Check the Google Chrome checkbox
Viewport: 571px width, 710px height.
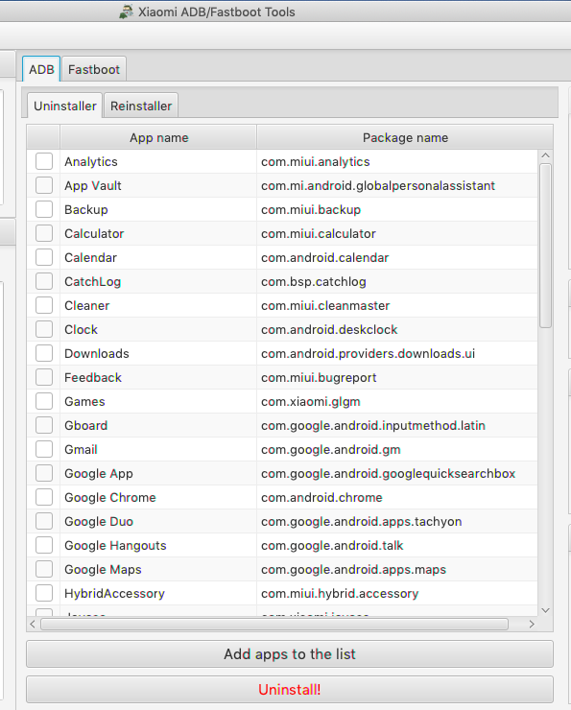pos(44,497)
